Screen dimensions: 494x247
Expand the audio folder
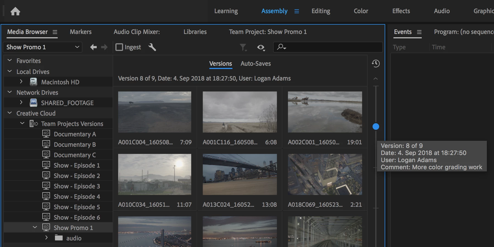(46, 237)
